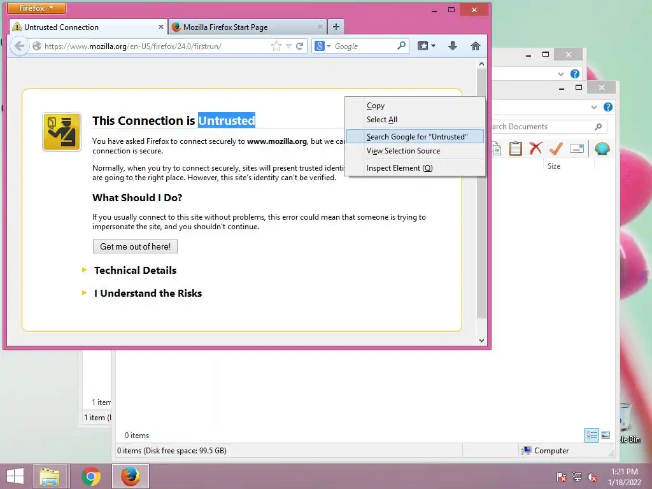Click the globe shell icon in Explorer toolbar

click(x=602, y=148)
